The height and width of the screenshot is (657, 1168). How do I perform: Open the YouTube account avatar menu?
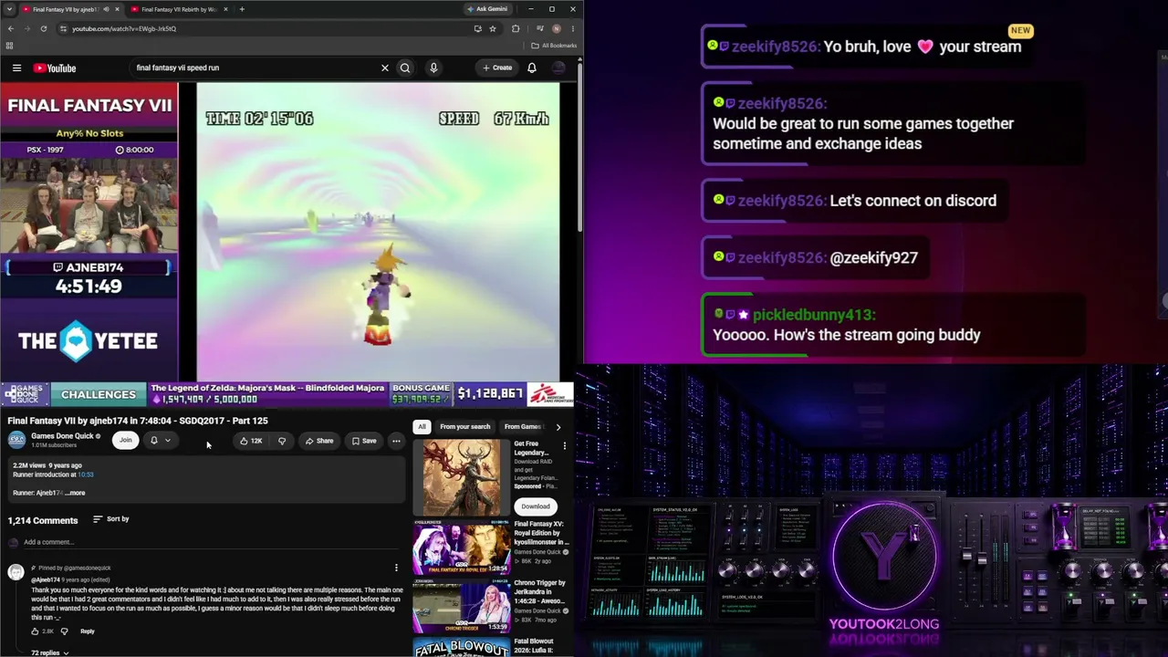[x=558, y=68]
